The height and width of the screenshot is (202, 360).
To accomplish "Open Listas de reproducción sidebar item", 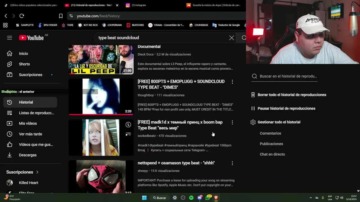I will coord(30,113).
